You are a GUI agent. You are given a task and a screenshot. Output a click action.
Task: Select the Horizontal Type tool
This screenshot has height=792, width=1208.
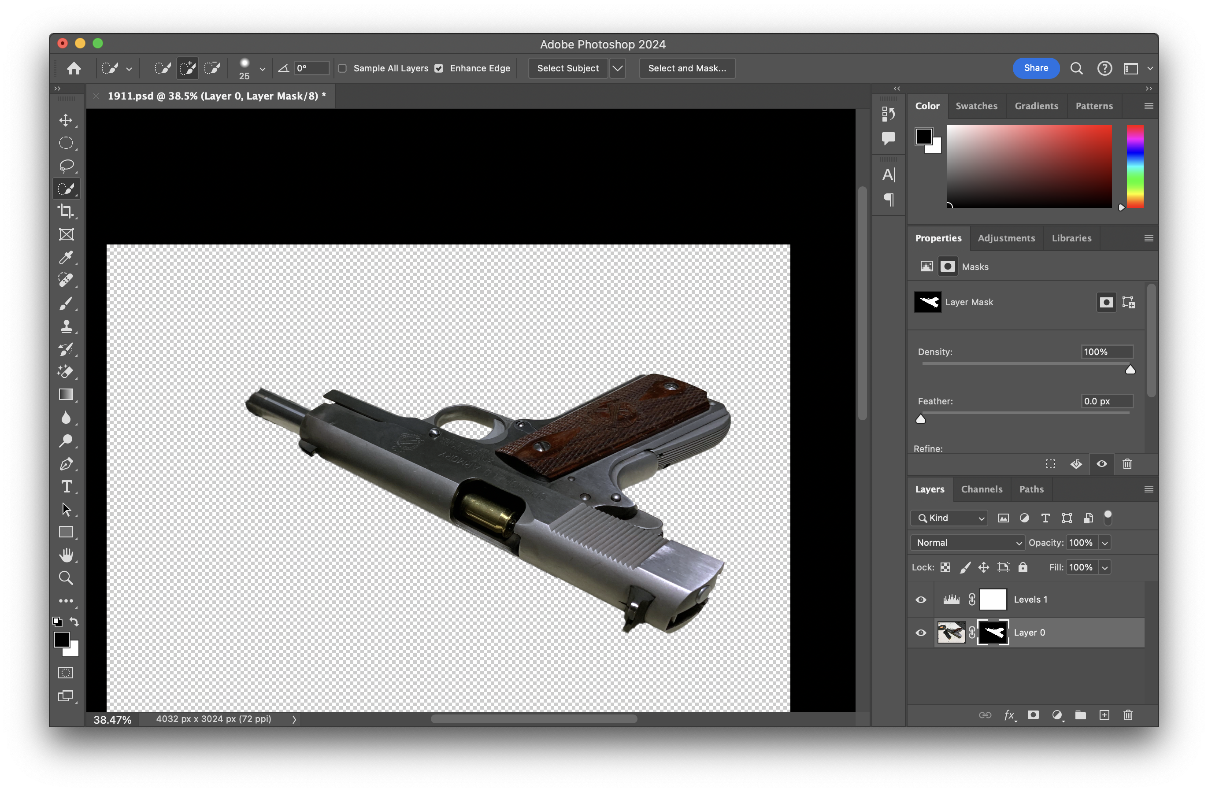click(x=66, y=487)
